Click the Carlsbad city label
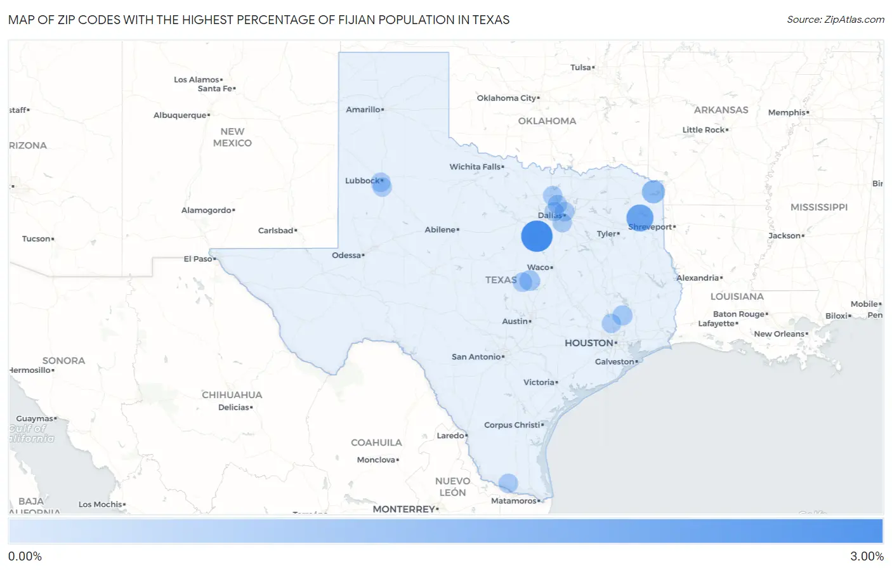The image size is (892, 570). tap(276, 231)
